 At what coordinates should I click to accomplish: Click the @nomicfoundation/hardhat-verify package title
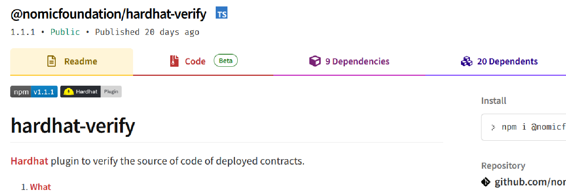coord(108,14)
